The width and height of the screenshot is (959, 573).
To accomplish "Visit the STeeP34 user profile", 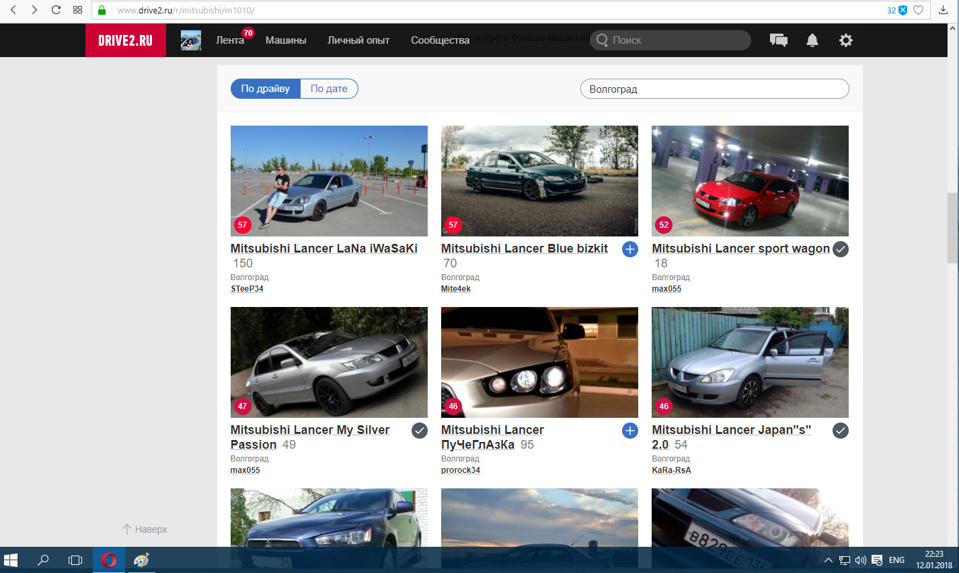I will tap(247, 289).
